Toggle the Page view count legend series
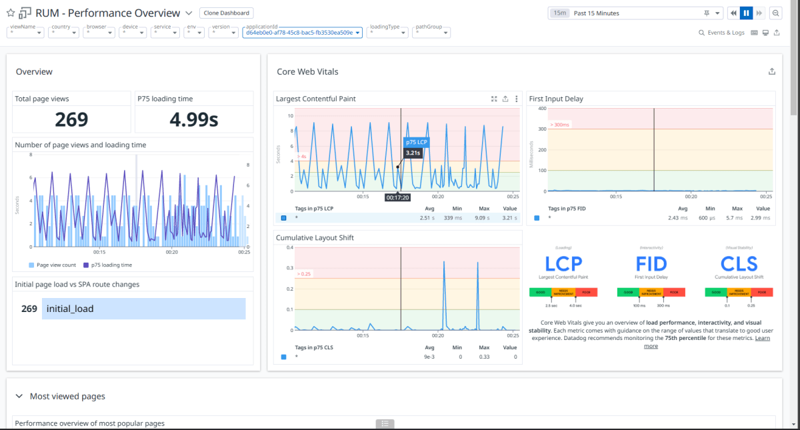 pyautogui.click(x=53, y=265)
